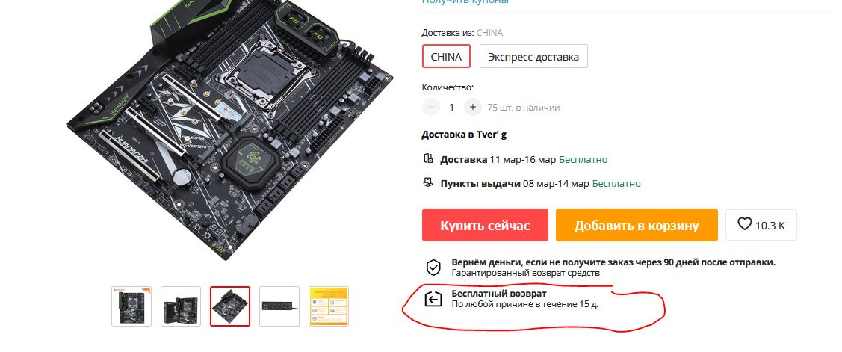Click Купить сейчас button
Viewport: 842px width, 352px height.
pyautogui.click(x=485, y=225)
